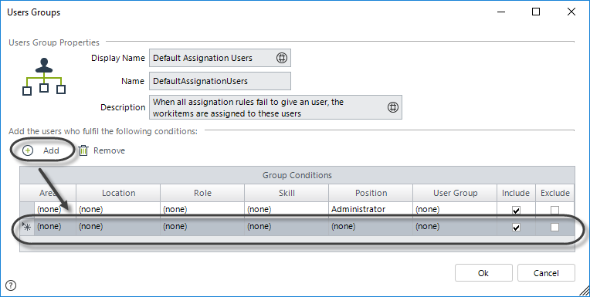
Task: Click the Exclude column header
Action: (x=555, y=193)
